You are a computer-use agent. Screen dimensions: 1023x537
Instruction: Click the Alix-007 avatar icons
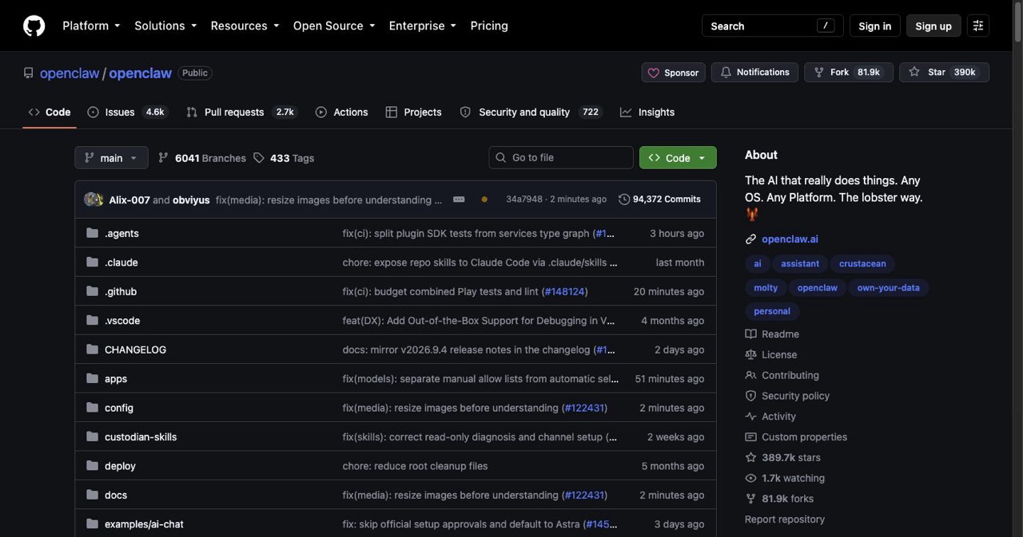point(94,199)
